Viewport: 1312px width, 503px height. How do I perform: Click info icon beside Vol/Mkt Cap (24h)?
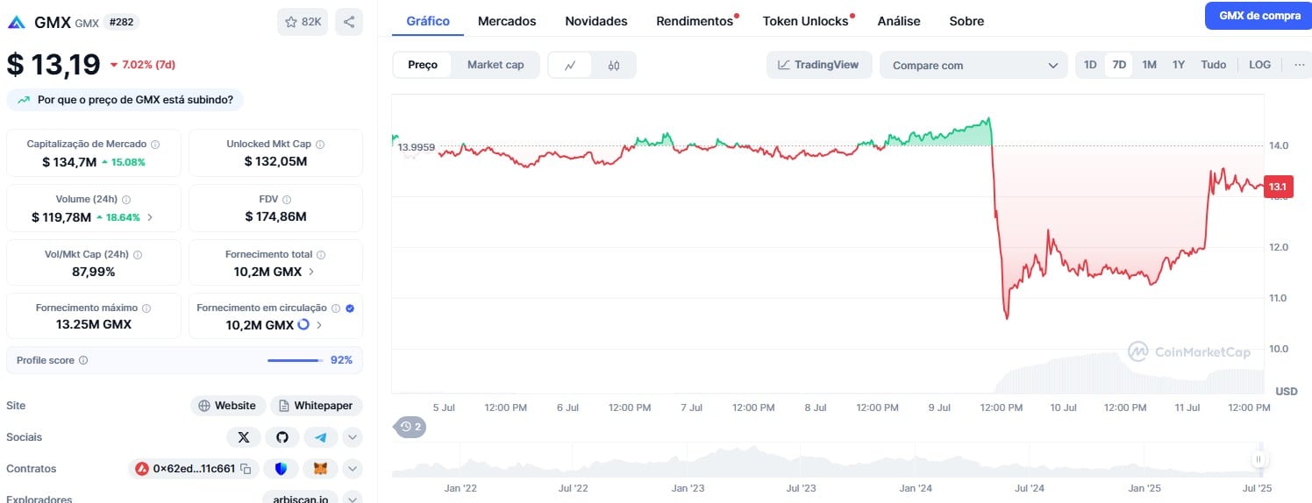(138, 254)
